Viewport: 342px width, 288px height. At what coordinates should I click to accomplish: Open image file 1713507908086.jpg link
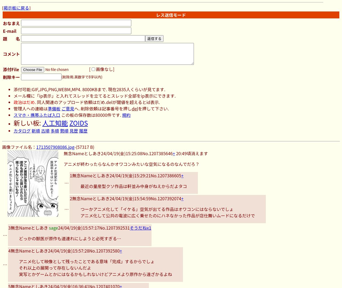coord(55,147)
